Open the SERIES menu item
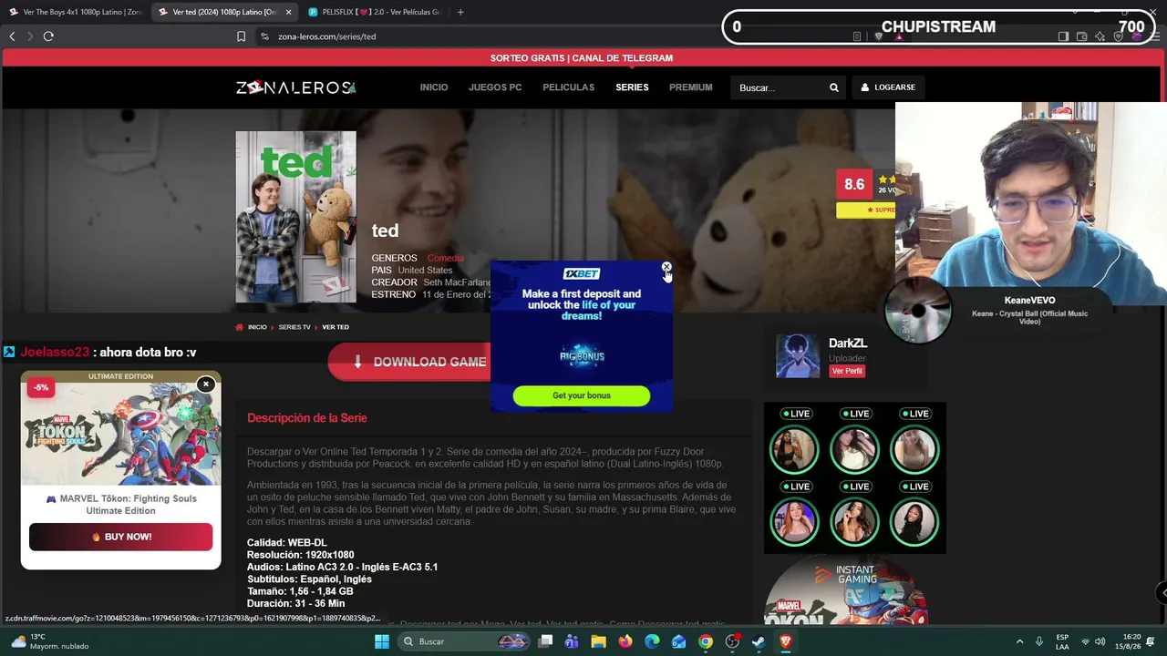Viewport: 1167px width, 656px height. coord(632,87)
